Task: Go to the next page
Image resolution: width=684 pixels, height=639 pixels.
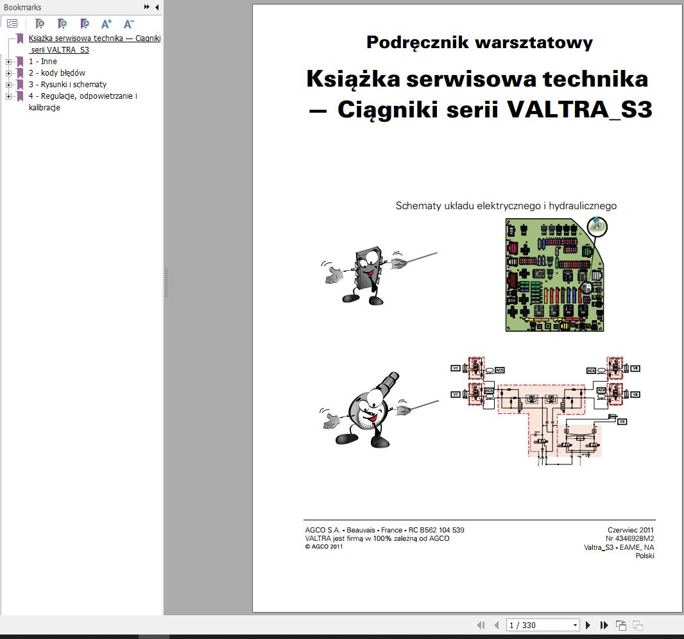Action: pos(588,625)
